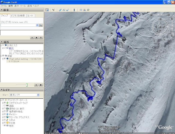Expand the iTrail mtfuji walking tree node
The image size is (175, 134).
click(3, 59)
